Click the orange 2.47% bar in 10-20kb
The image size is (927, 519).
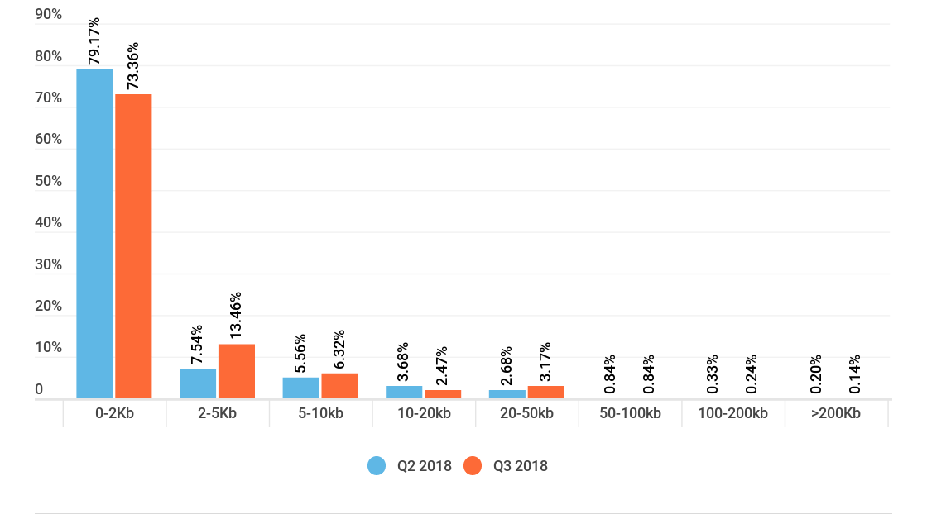click(x=443, y=394)
